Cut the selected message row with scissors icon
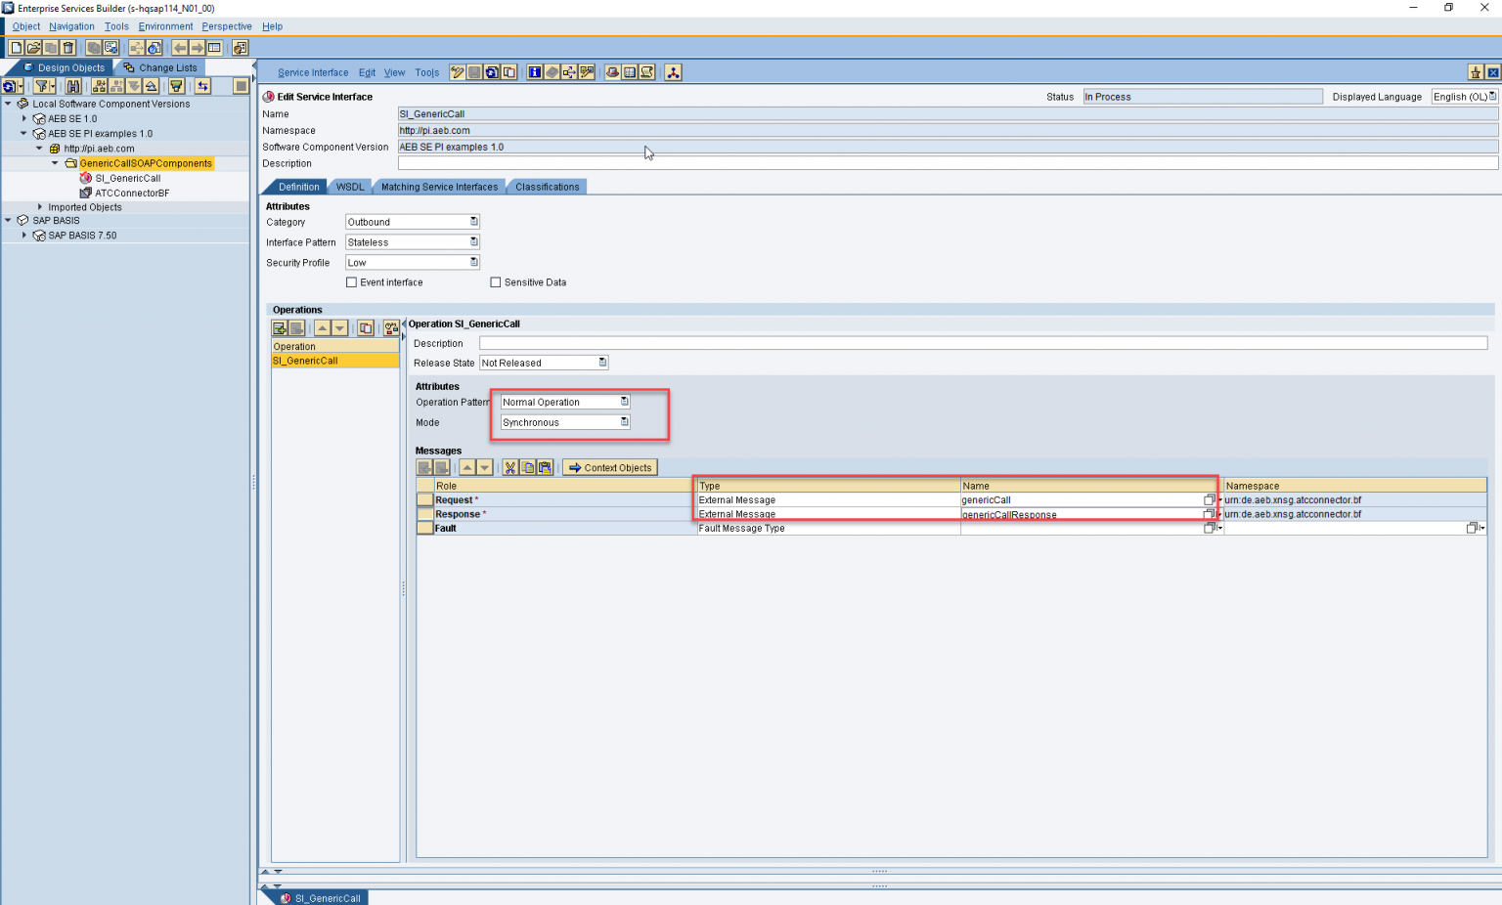 pyautogui.click(x=509, y=467)
